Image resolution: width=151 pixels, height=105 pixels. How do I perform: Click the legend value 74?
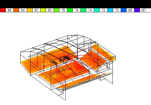[90, 10]
